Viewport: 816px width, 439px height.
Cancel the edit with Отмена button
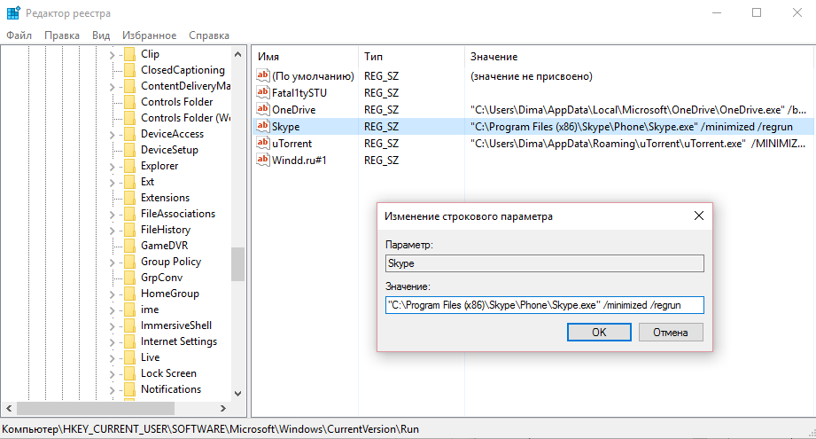[x=671, y=333]
